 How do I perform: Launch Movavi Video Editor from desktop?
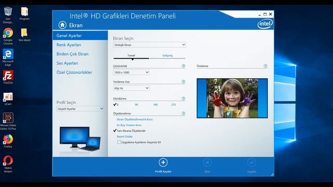(x=8, y=121)
